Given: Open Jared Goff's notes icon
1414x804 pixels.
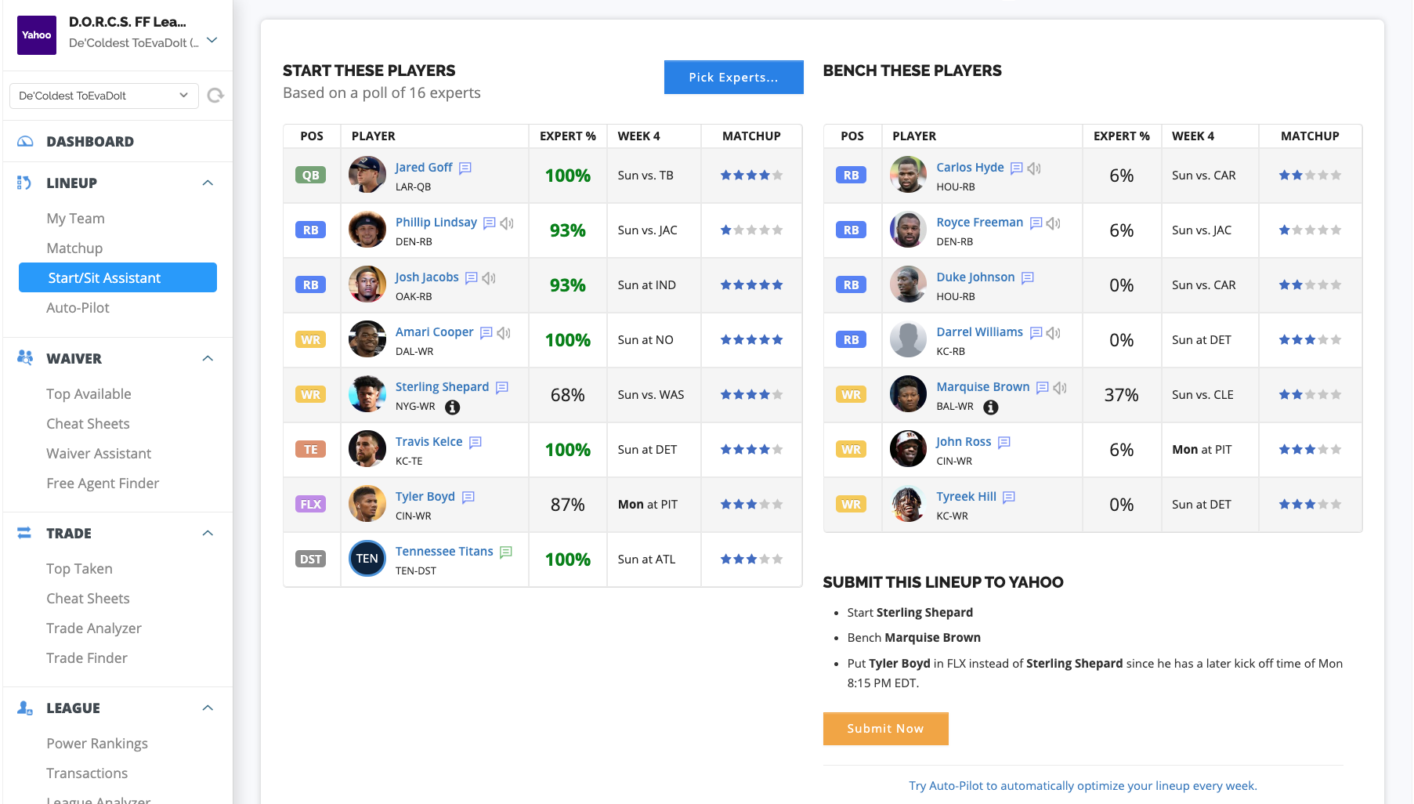Looking at the screenshot, I should 465,168.
